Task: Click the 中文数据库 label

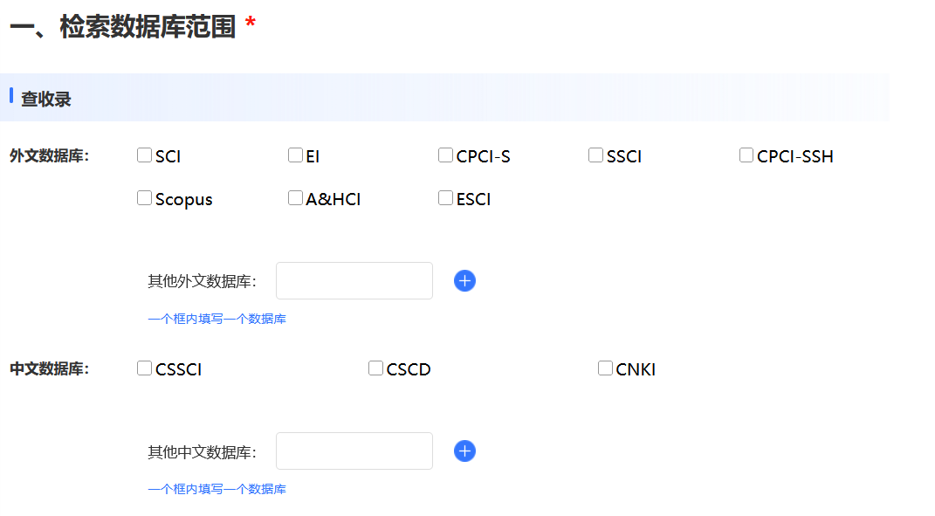Action: (50, 369)
